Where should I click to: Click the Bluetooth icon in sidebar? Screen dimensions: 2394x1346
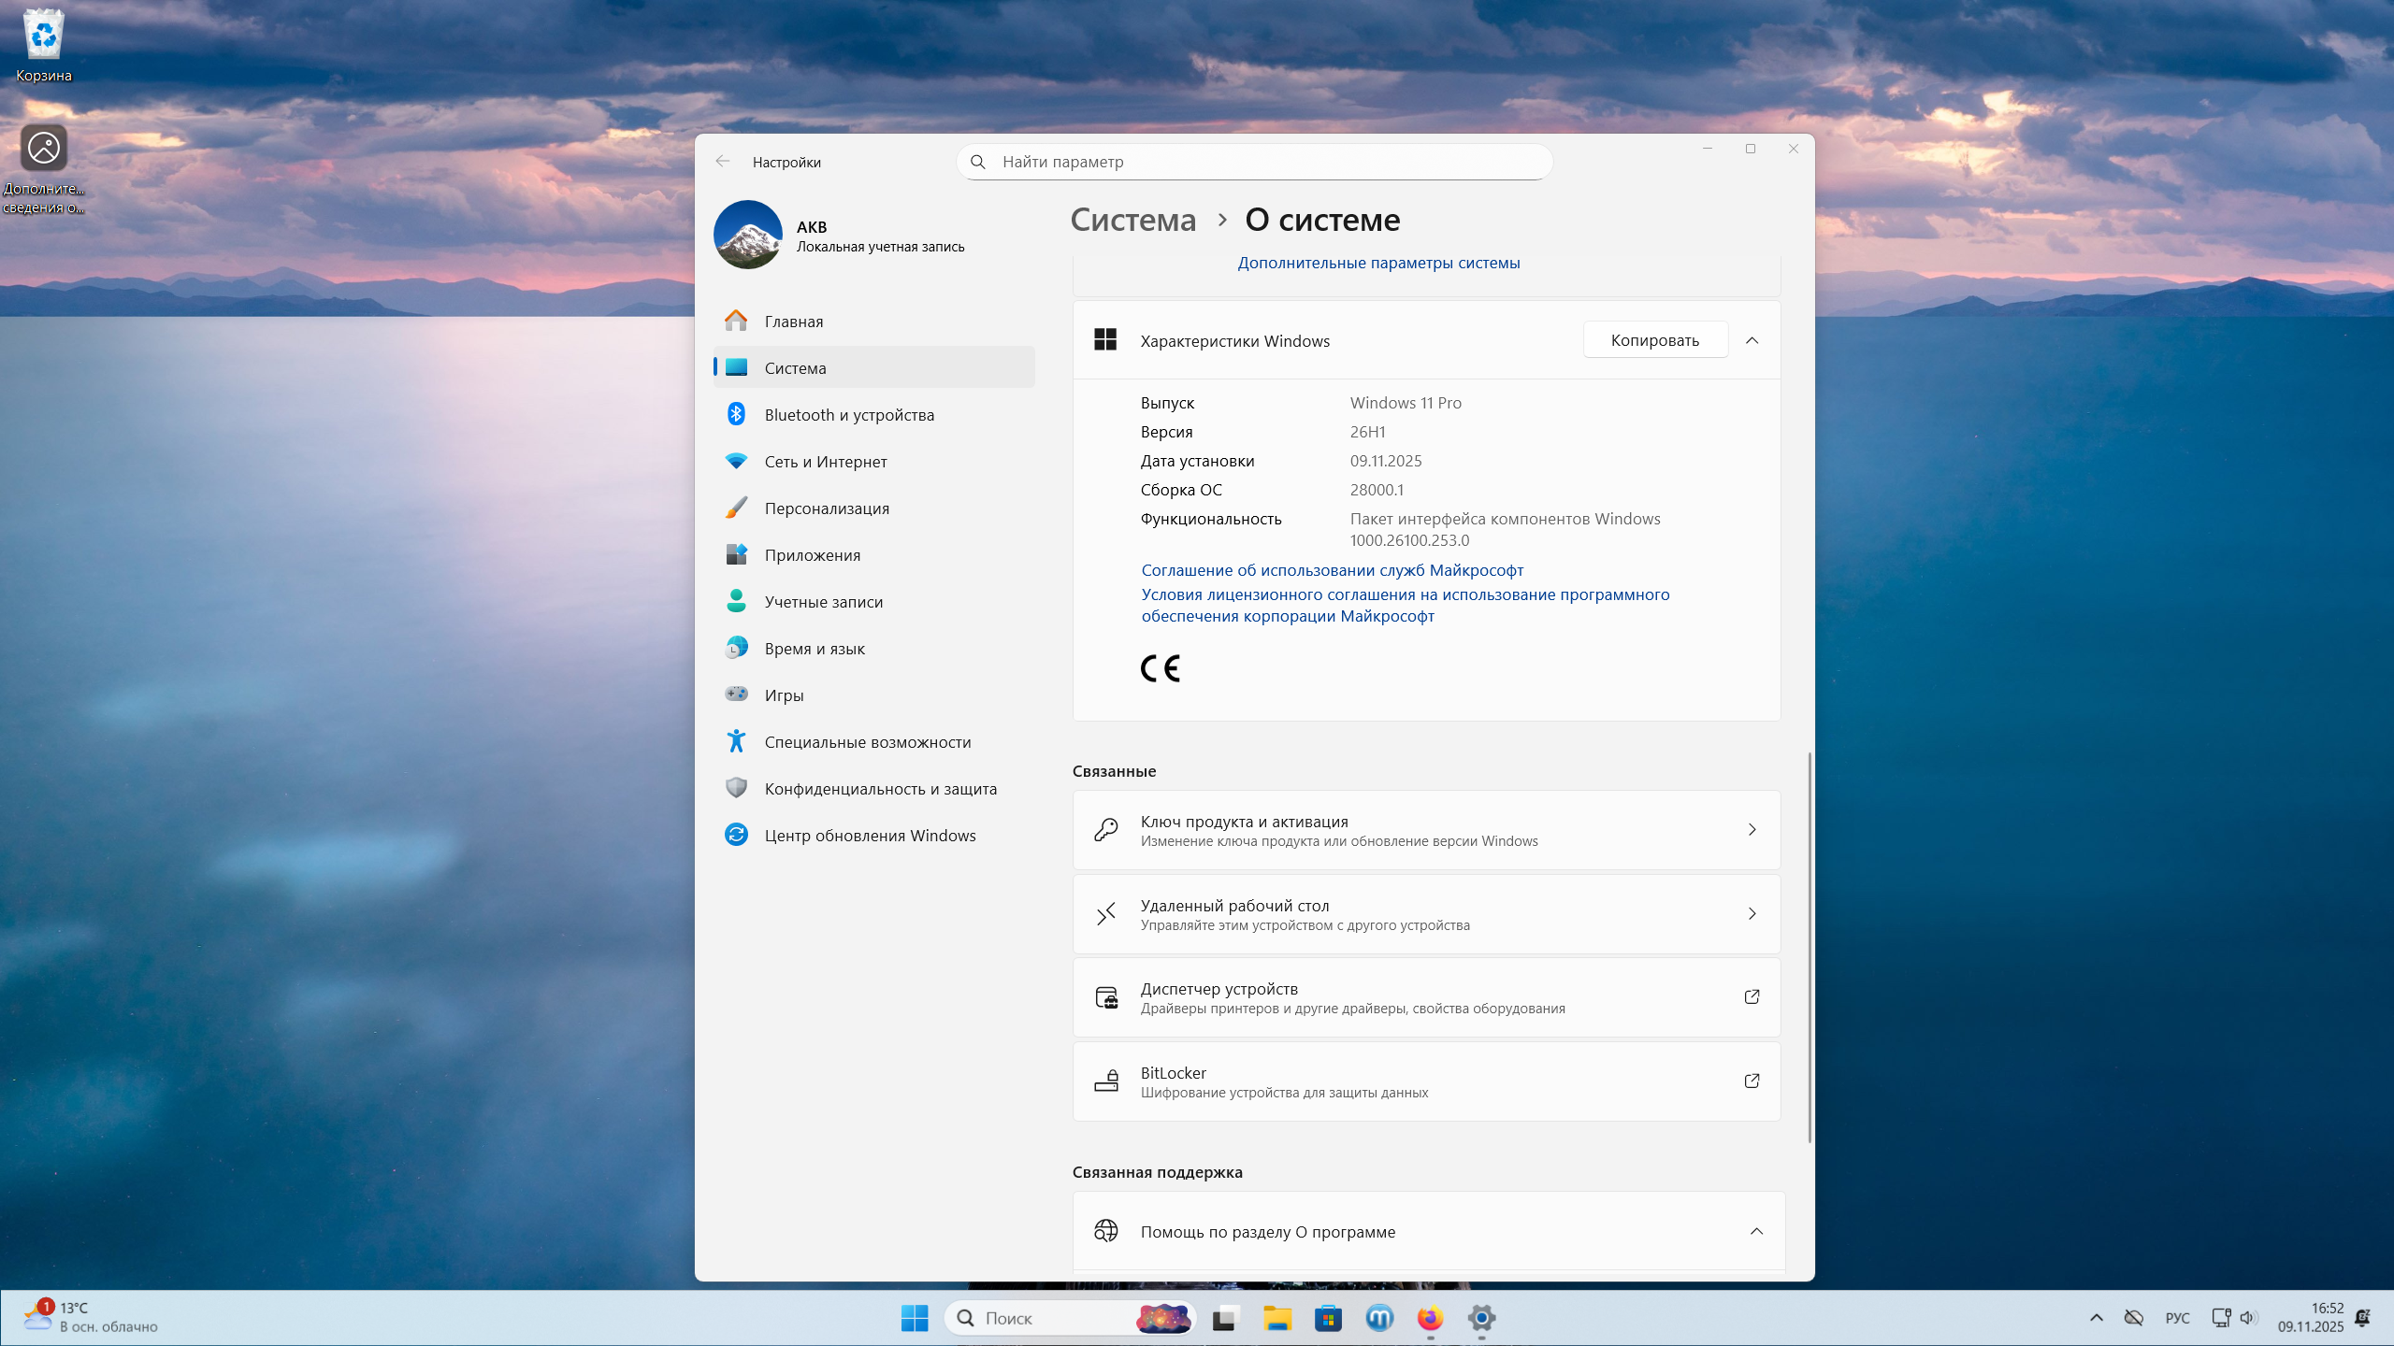tap(736, 414)
